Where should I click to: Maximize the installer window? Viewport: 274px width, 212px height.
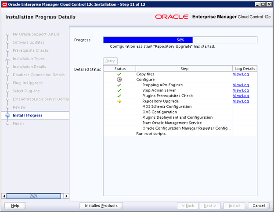pos(263,4)
